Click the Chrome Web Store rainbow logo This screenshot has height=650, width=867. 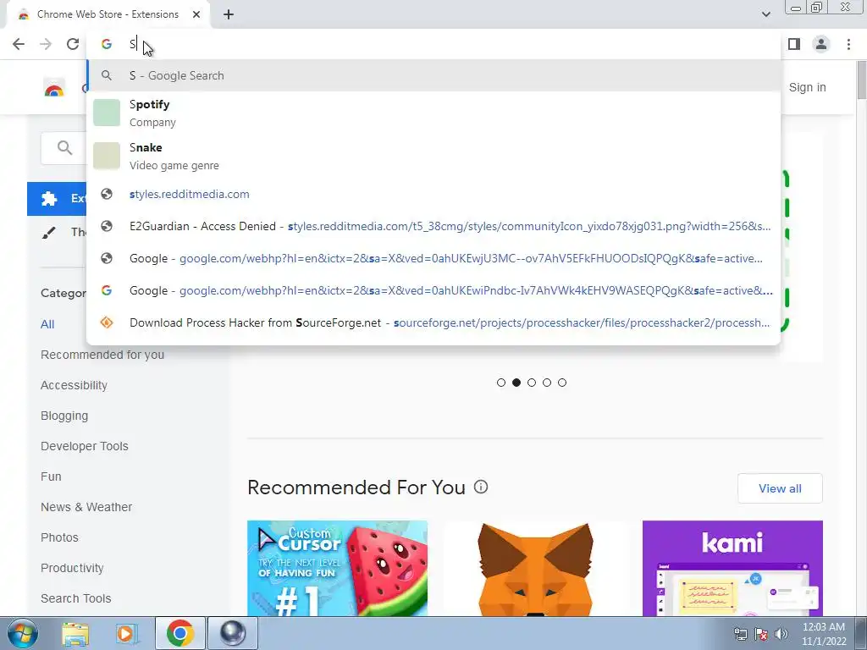click(54, 88)
